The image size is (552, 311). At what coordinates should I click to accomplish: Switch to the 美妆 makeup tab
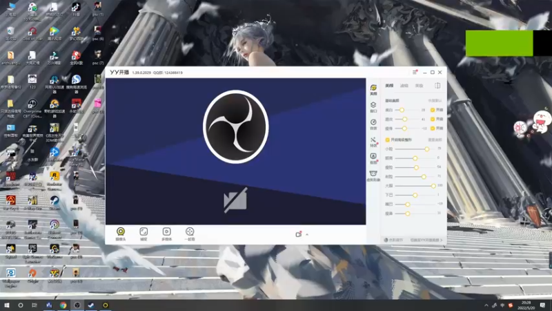(419, 86)
